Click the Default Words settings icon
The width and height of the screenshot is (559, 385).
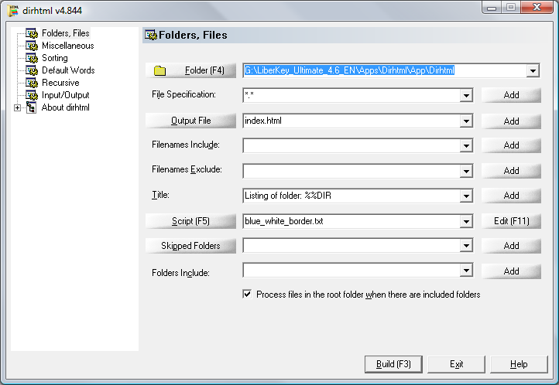[x=32, y=70]
